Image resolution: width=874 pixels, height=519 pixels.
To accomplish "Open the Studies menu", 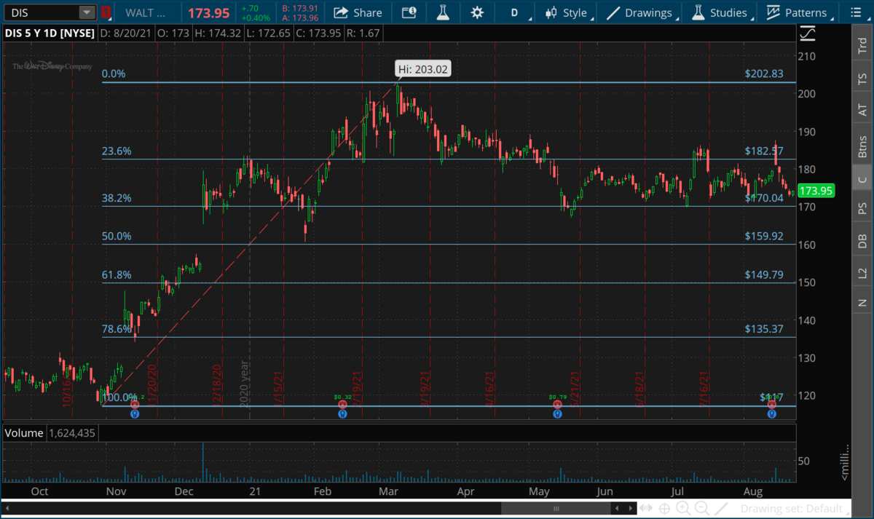I will (720, 12).
